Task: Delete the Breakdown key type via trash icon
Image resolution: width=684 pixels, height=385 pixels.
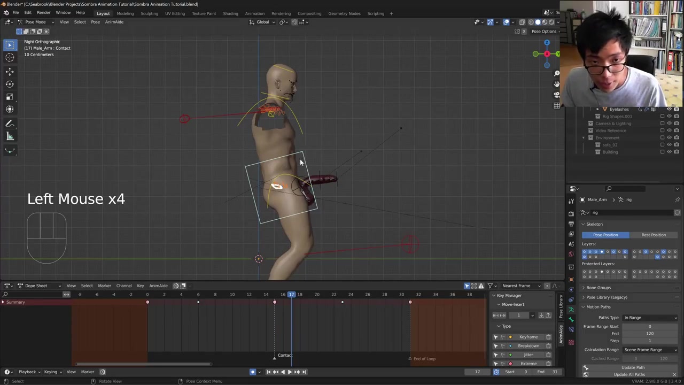Action: point(548,346)
